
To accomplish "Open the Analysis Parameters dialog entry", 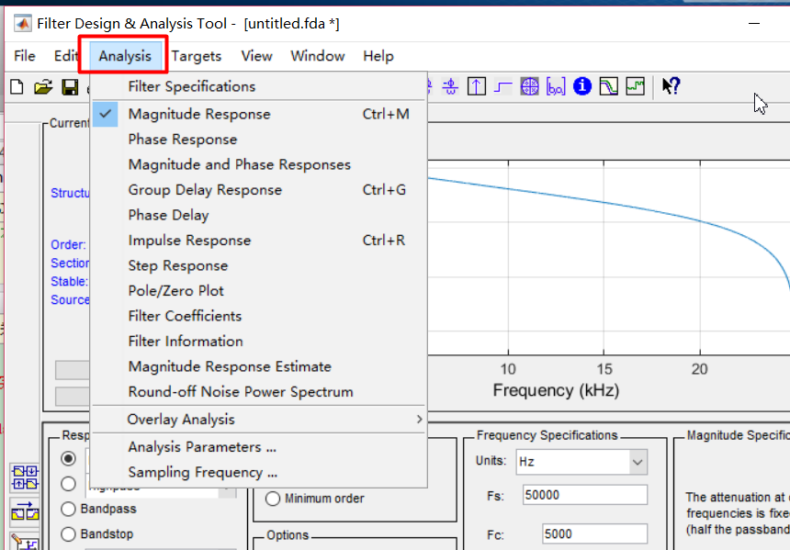I will [x=259, y=447].
